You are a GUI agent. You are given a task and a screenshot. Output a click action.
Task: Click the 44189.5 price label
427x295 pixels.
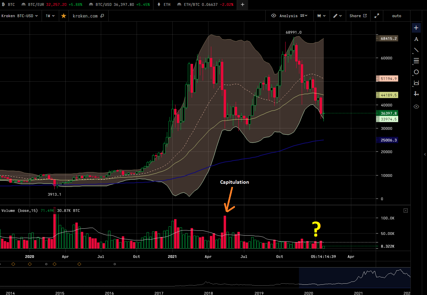coord(388,95)
